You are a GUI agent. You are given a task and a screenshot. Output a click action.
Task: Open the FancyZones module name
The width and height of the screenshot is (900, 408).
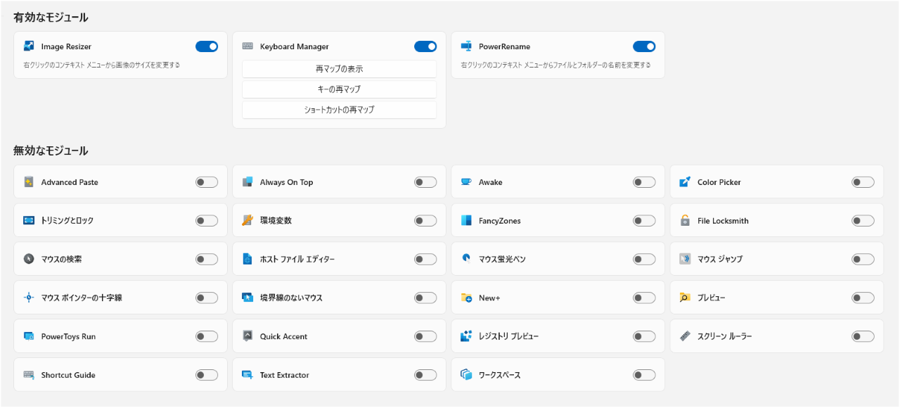point(500,221)
